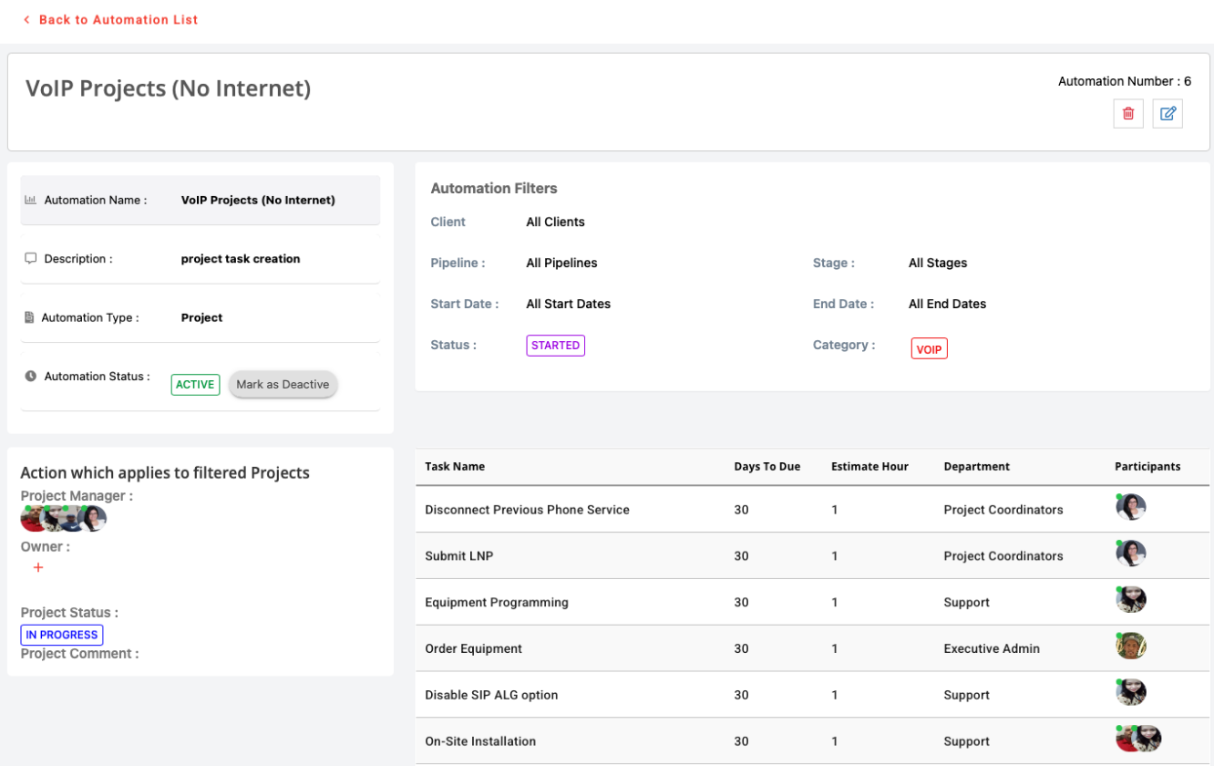Click the comment icon beside Description
This screenshot has width=1214, height=766.
tap(30, 259)
